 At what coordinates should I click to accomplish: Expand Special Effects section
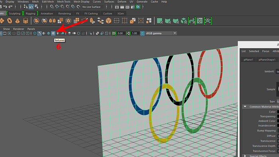click(245, 156)
